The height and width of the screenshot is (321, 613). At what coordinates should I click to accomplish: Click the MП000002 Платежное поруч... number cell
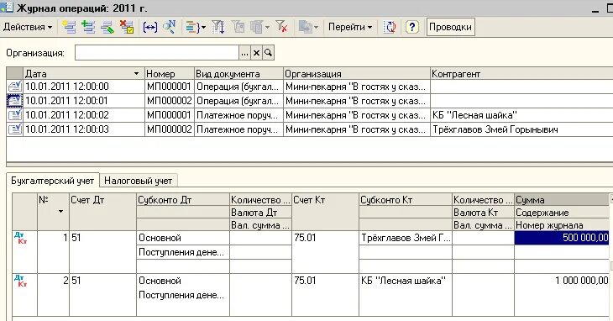[170, 129]
